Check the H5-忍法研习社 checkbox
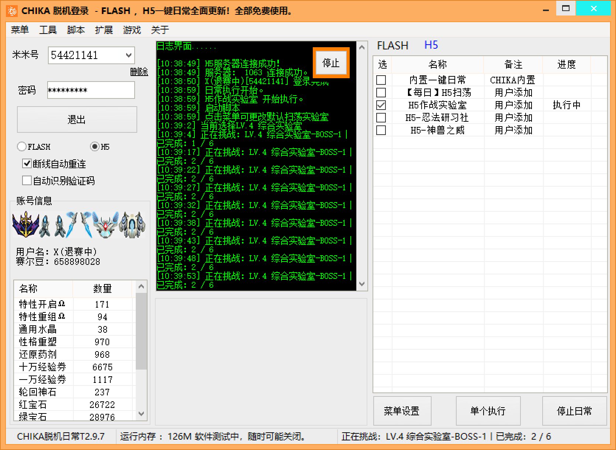Image resolution: width=616 pixels, height=450 pixels. (381, 118)
